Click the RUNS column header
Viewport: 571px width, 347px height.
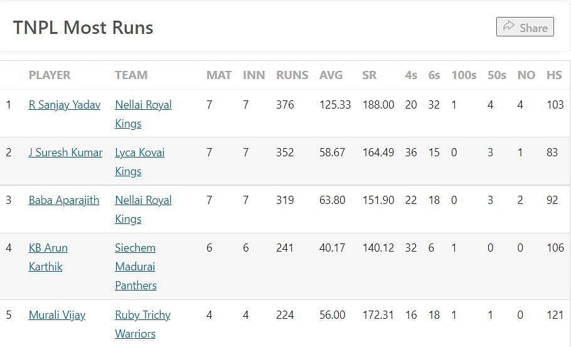point(292,75)
